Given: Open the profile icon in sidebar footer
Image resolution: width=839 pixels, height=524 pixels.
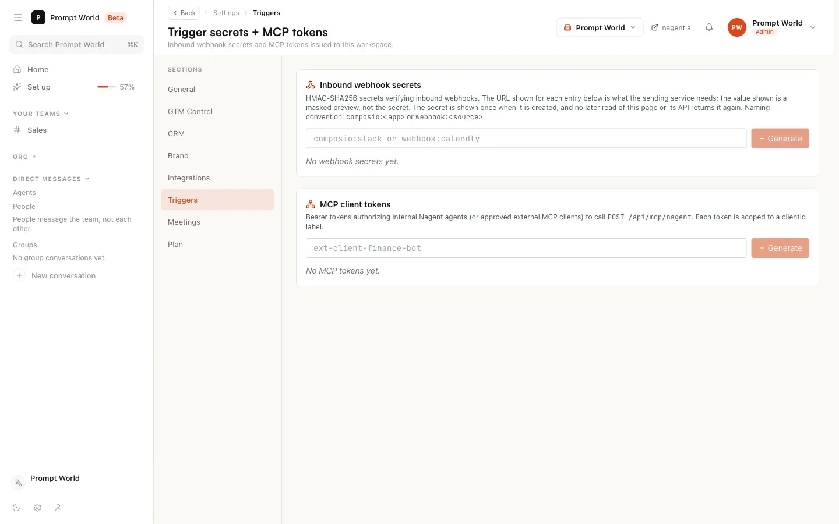Looking at the screenshot, I should [x=58, y=508].
